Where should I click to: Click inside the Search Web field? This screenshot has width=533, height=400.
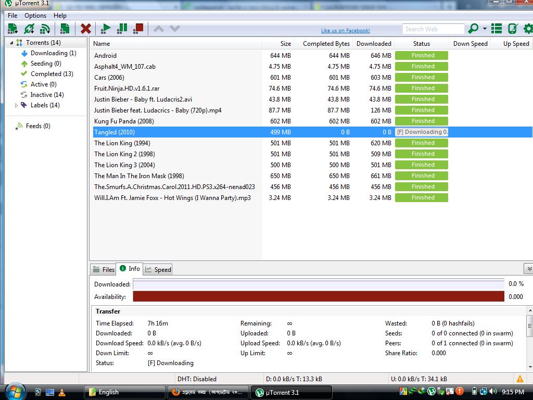point(434,29)
